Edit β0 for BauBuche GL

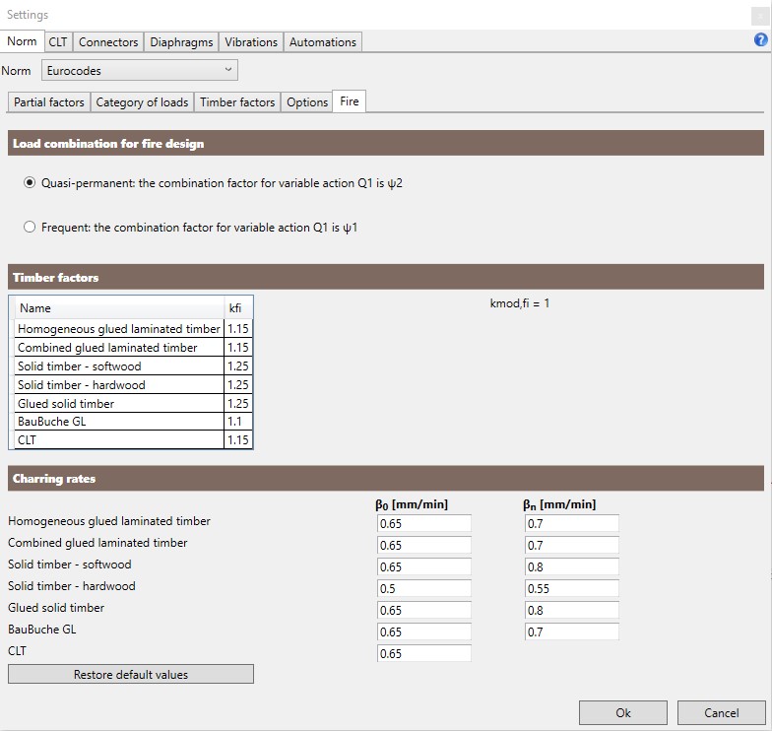(x=423, y=632)
